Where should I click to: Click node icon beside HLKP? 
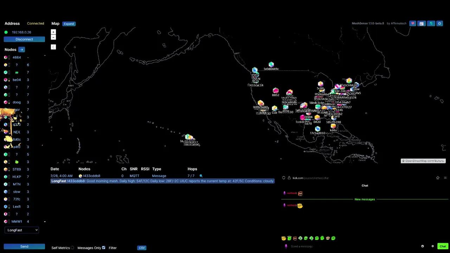point(6,177)
